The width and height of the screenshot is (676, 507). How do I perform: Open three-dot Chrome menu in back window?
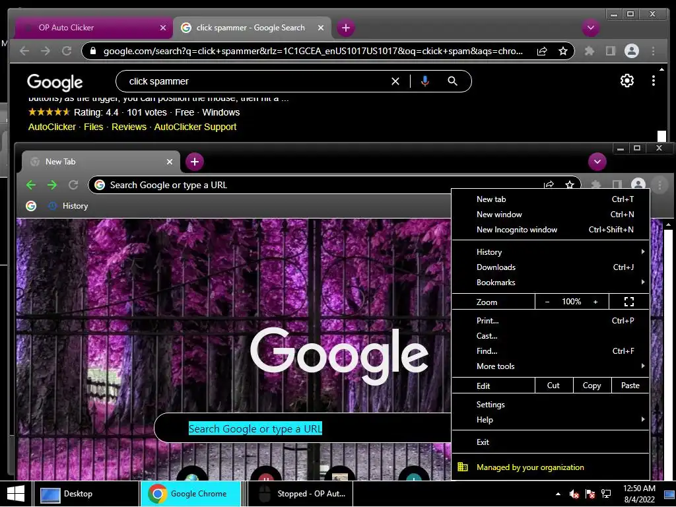click(x=654, y=51)
